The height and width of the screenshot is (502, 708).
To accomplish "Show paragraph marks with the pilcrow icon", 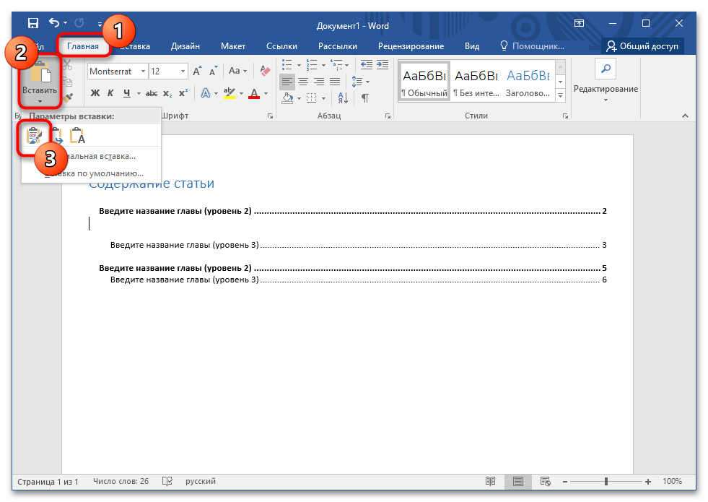I will coord(365,98).
